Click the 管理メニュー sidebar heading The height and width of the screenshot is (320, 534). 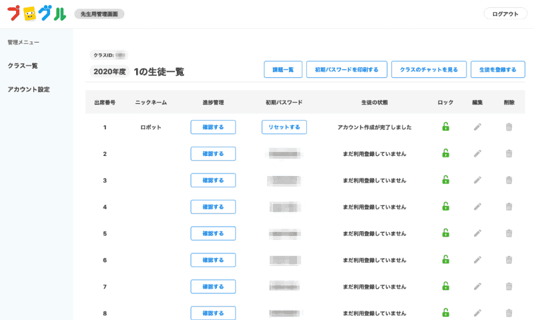click(x=23, y=42)
